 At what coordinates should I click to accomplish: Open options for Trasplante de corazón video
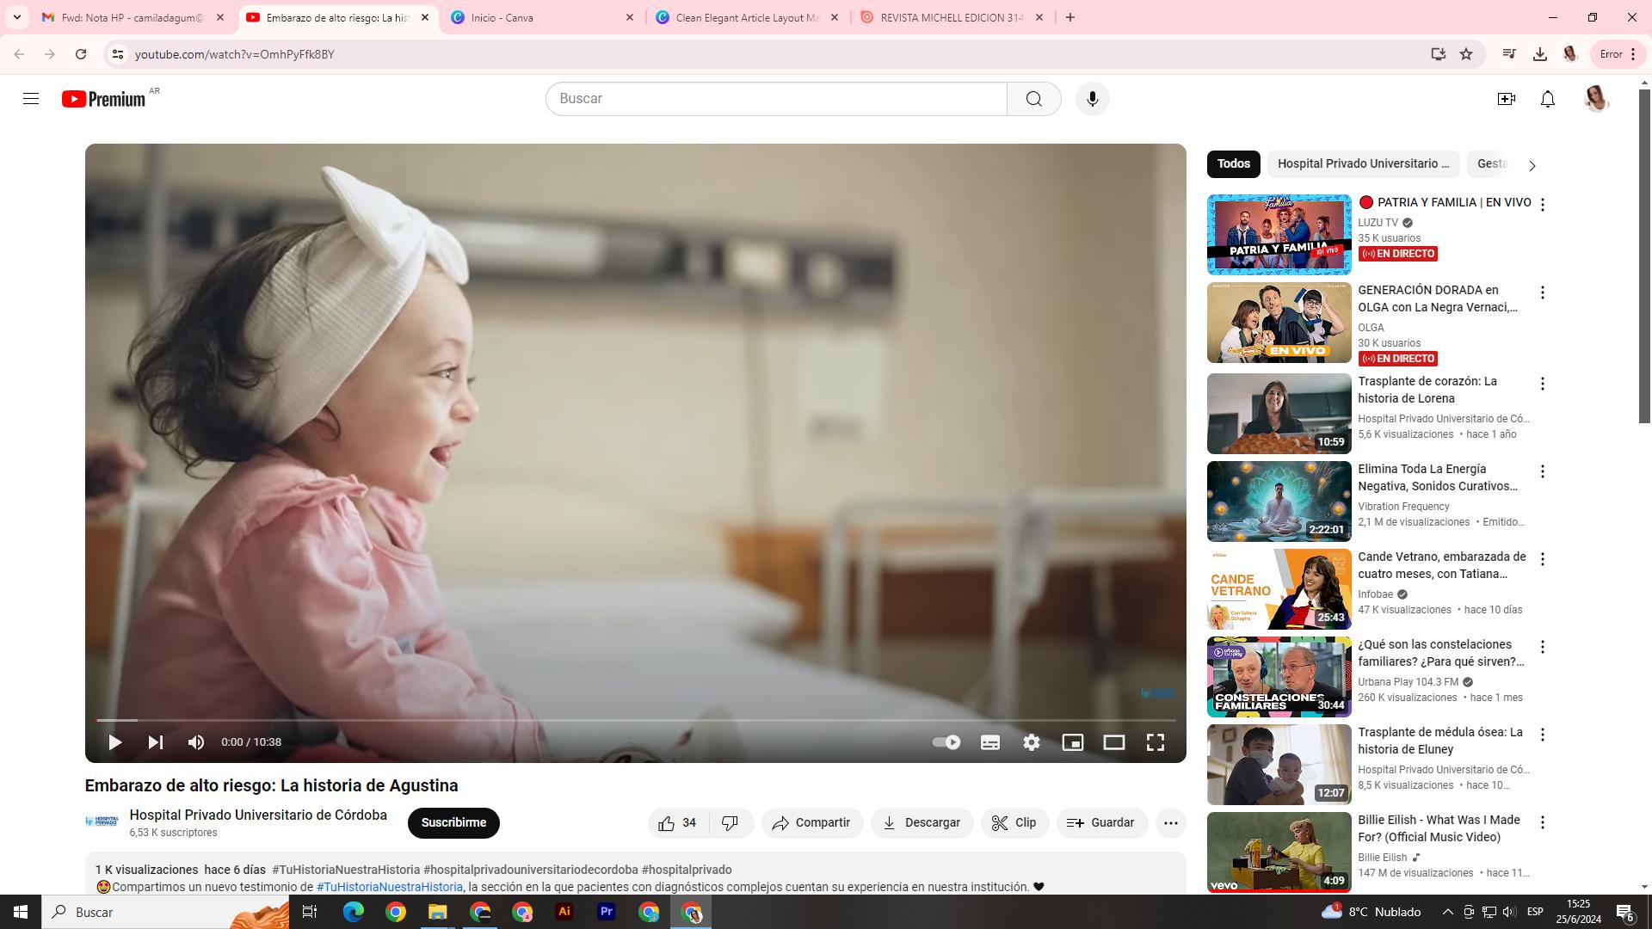[x=1543, y=384]
